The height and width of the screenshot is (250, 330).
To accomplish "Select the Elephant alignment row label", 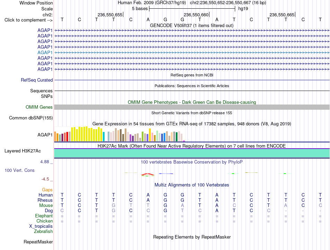I will pyautogui.click(x=44, y=216).
